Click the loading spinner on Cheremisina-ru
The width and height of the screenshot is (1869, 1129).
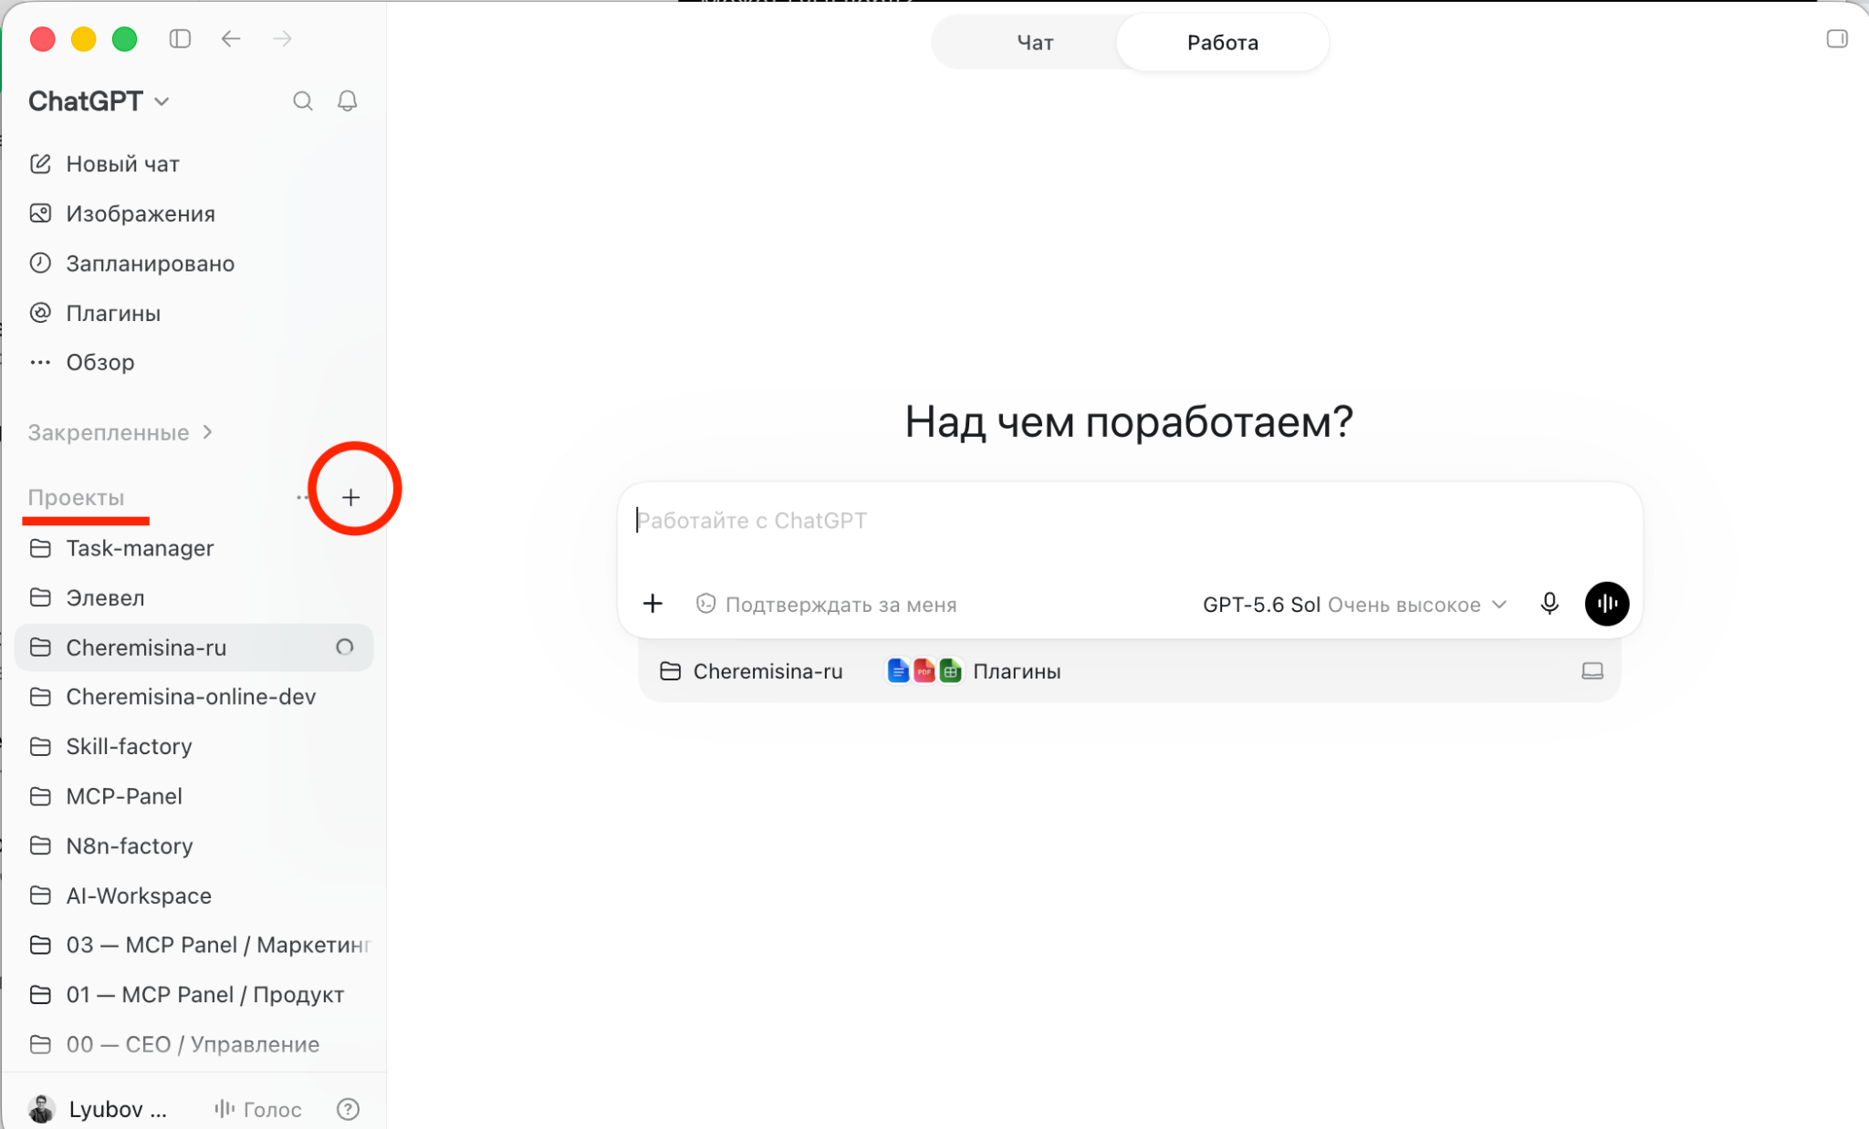pyautogui.click(x=344, y=647)
